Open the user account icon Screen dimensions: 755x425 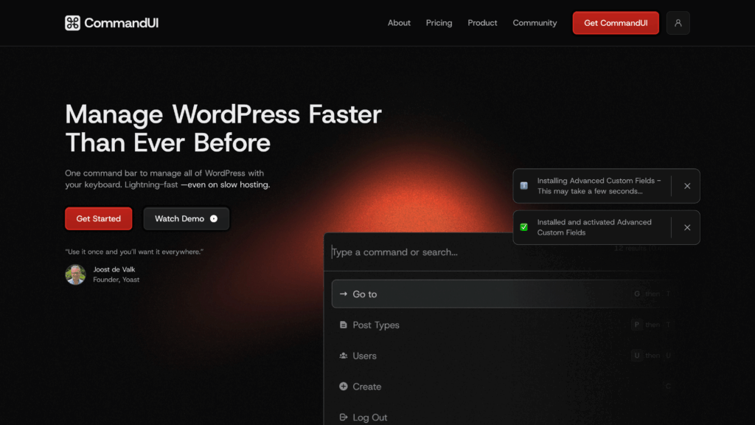pos(678,23)
